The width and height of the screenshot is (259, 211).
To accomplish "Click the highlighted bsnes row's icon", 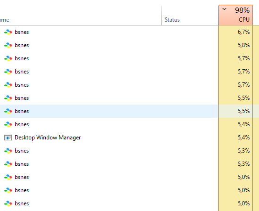I will click(8, 111).
